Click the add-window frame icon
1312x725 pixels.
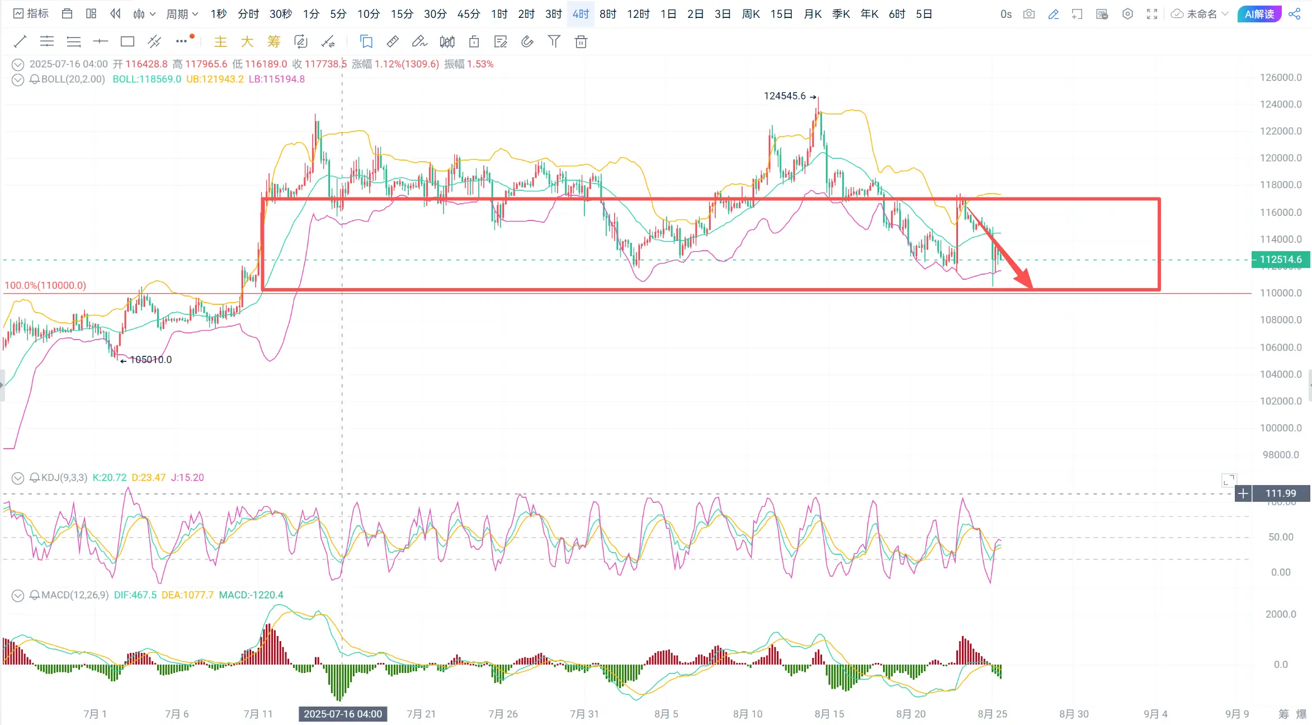[x=1077, y=14]
